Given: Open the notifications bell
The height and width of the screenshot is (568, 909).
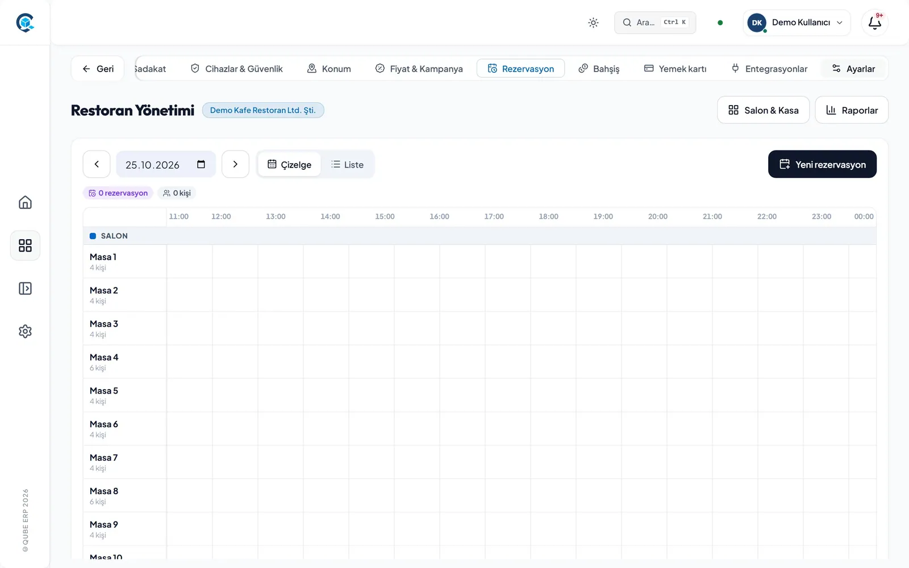Looking at the screenshot, I should pyautogui.click(x=875, y=23).
